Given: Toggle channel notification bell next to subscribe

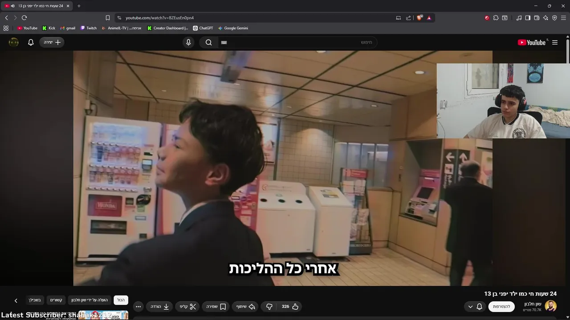Looking at the screenshot, I should [479, 307].
